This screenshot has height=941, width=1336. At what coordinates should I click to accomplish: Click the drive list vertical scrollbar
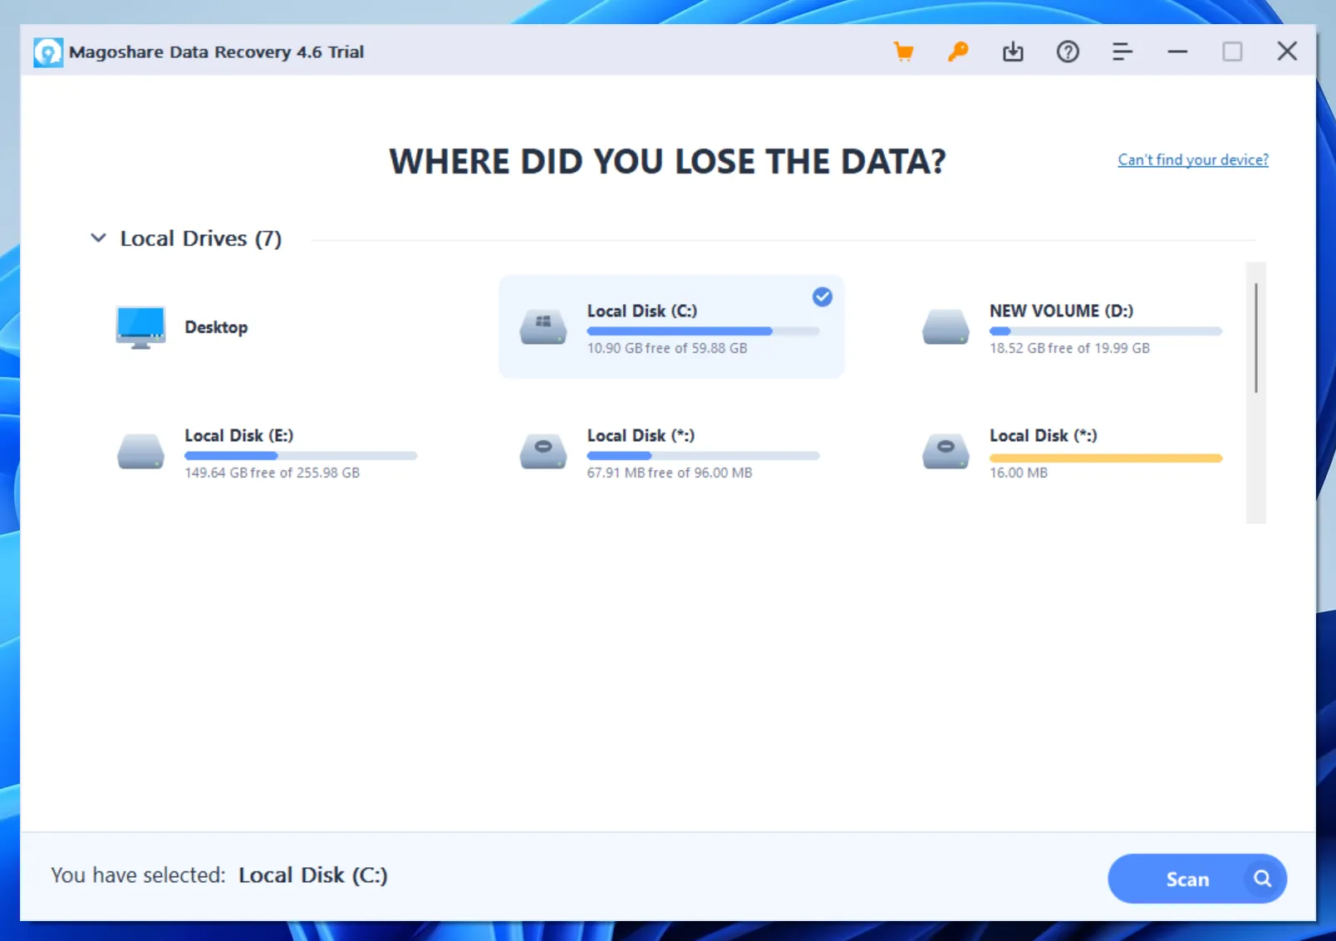click(1256, 338)
